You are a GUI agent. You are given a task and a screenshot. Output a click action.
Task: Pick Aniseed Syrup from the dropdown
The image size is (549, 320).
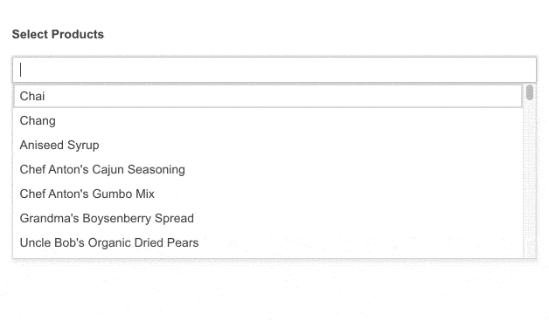[268, 145]
